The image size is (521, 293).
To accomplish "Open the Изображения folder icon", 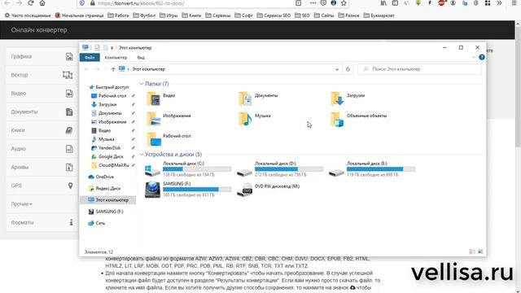I will pyautogui.click(x=154, y=119).
